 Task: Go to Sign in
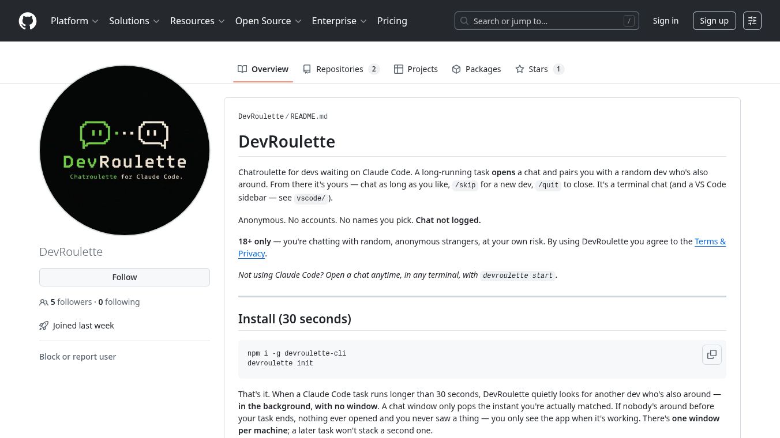tap(666, 21)
